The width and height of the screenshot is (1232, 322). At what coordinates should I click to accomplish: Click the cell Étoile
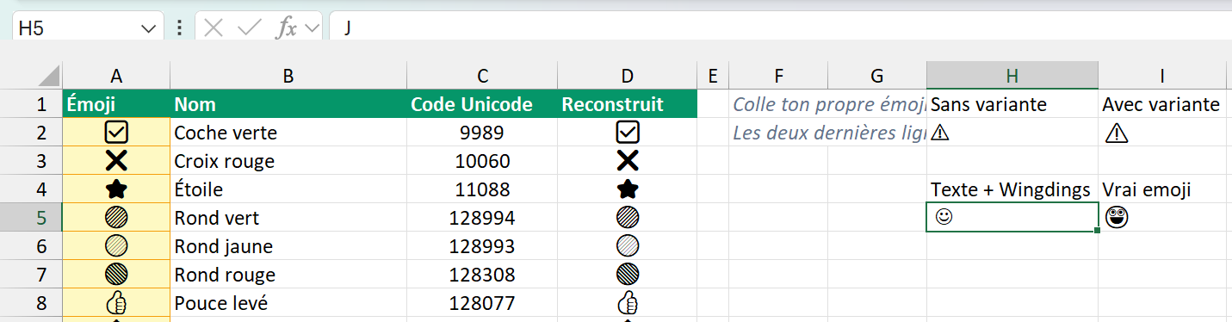tap(288, 189)
